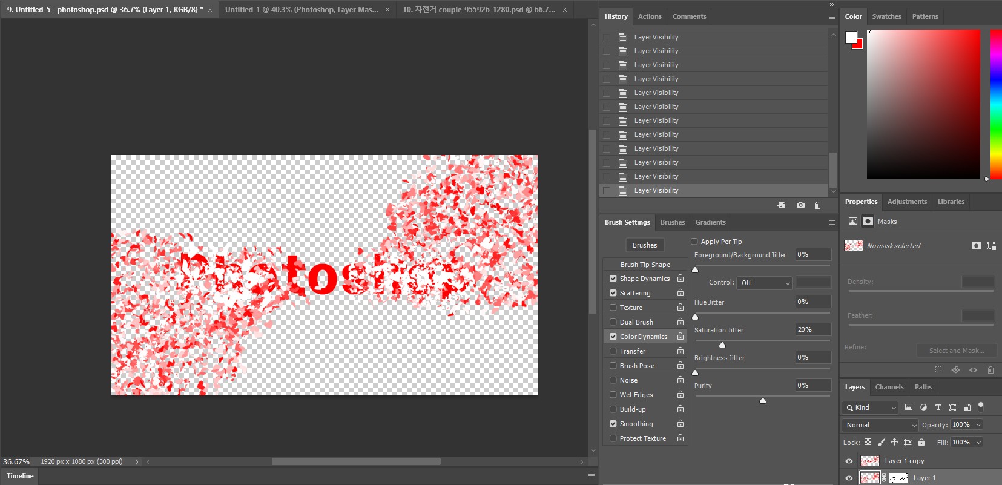Switch to the Channels tab
1002x485 pixels.
coord(889,387)
